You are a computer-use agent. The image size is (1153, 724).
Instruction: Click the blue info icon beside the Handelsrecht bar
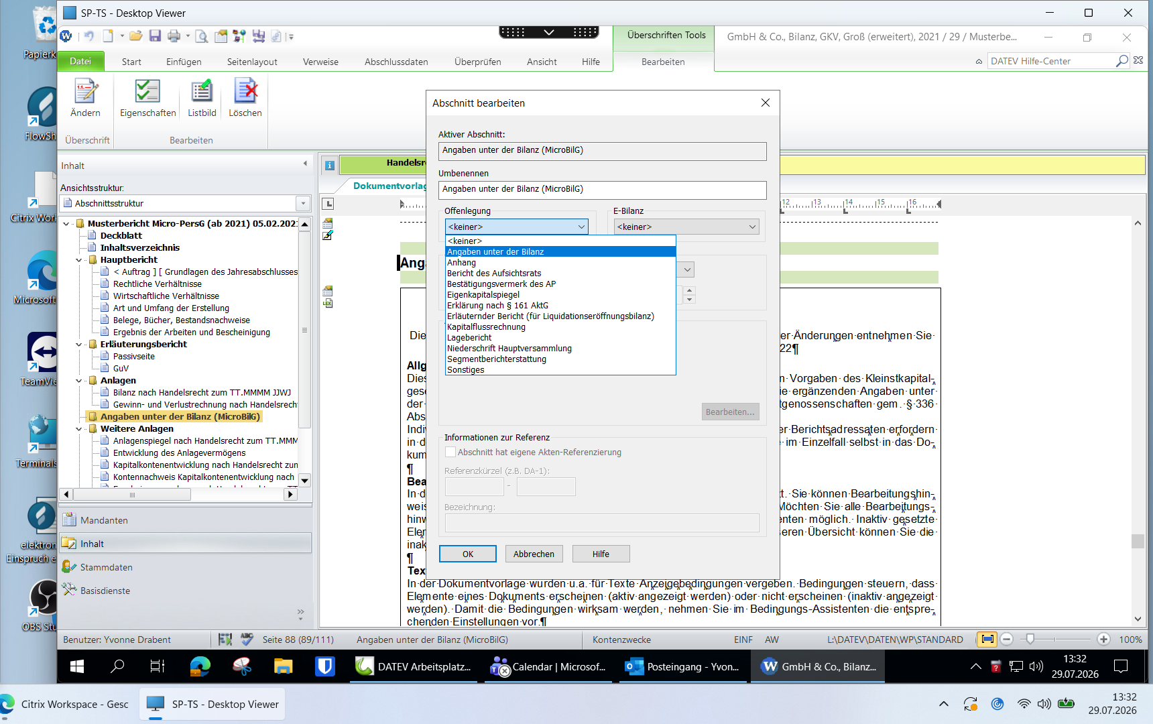(x=329, y=165)
